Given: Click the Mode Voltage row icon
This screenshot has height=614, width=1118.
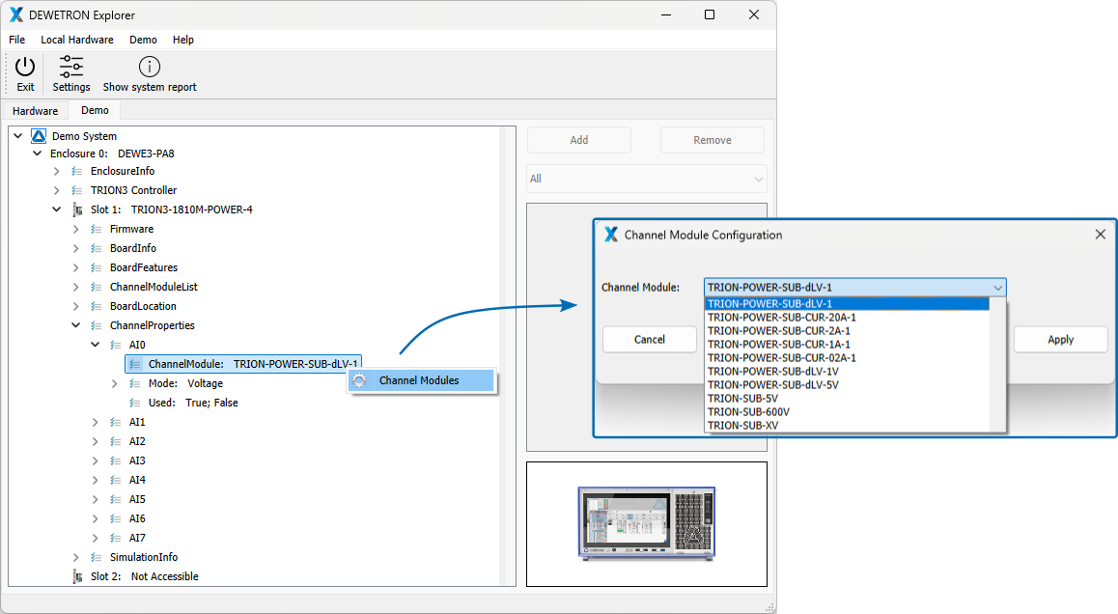Looking at the screenshot, I should pyautogui.click(x=135, y=383).
